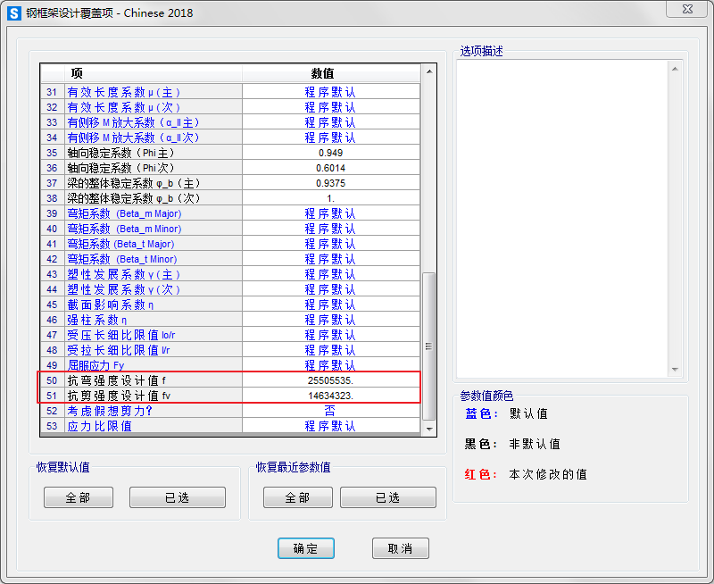The width and height of the screenshot is (714, 584).
Task: Select the 抗剪强度设计值 fv value 14634323
Action: pyautogui.click(x=330, y=396)
